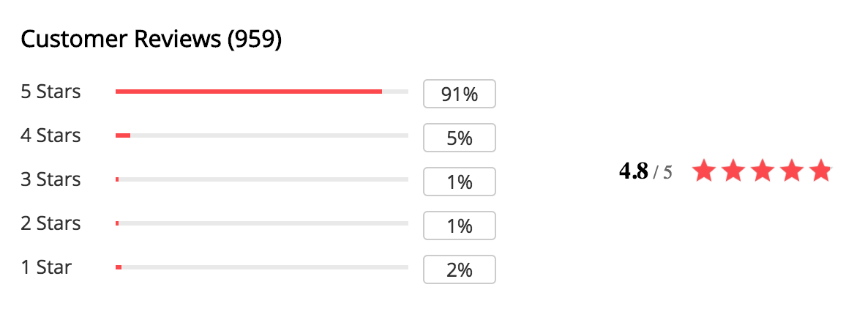The image size is (865, 309).
Task: Select the 91% five-star percentage box
Action: [460, 94]
